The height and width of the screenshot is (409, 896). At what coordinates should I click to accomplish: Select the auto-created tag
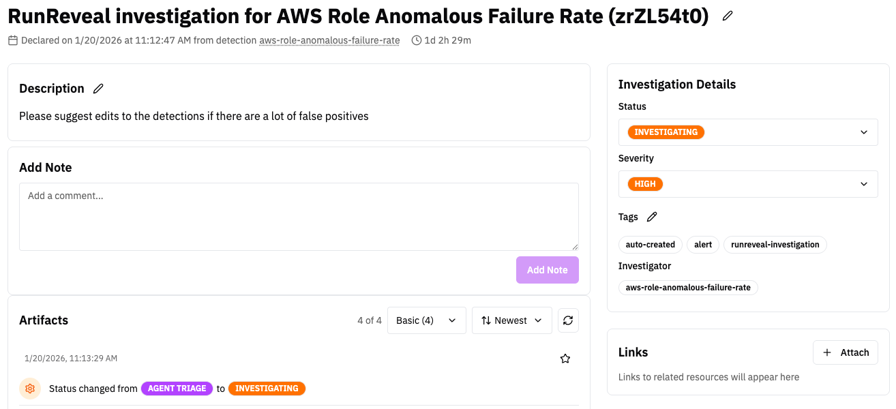[650, 245]
